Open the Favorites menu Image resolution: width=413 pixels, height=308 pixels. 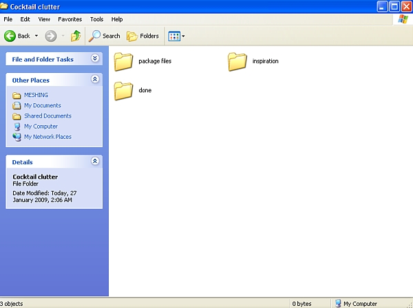click(x=70, y=19)
